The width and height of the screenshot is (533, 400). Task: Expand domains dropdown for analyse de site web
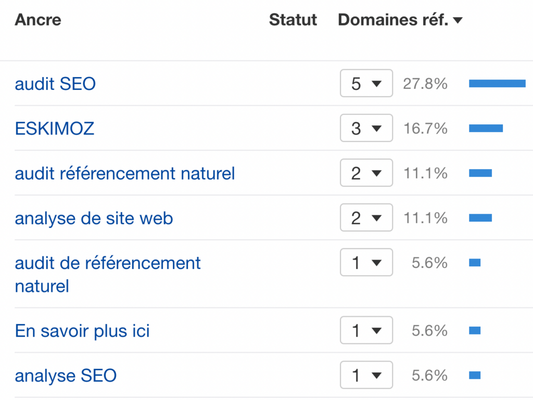tap(366, 217)
